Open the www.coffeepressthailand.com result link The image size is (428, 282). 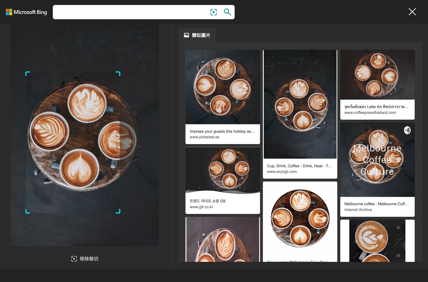370,113
